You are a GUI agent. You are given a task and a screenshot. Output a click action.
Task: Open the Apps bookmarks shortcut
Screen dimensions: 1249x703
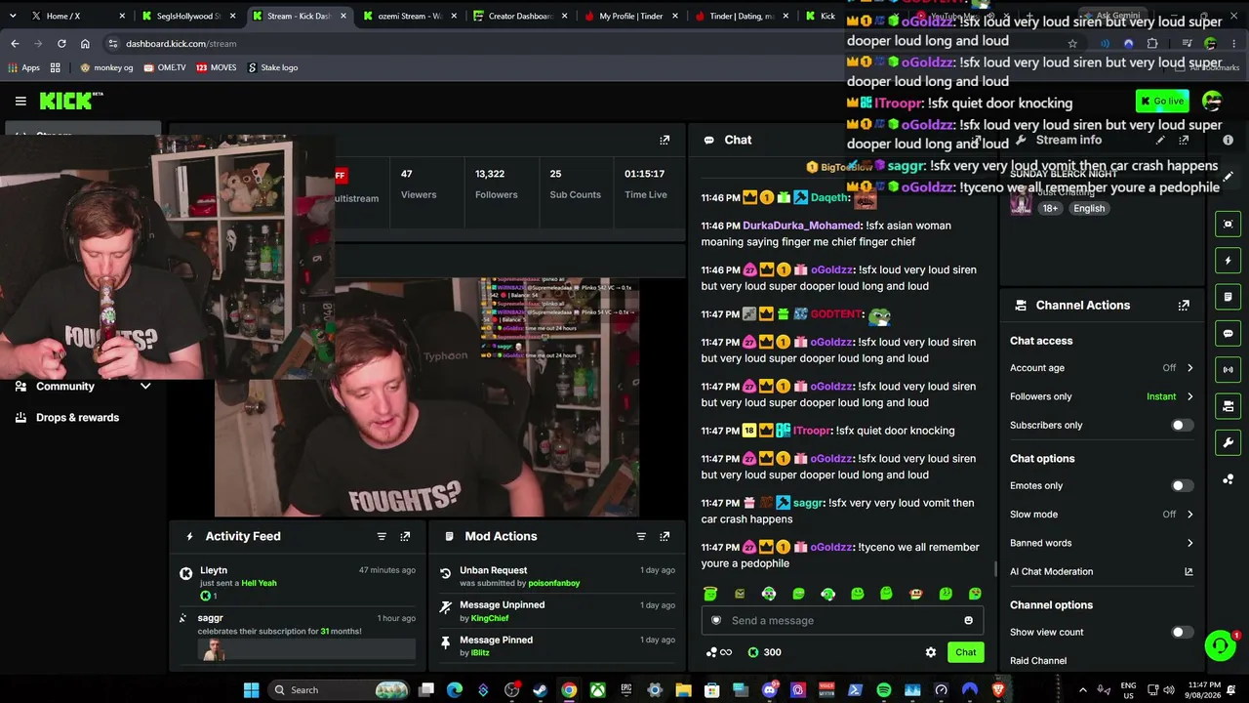click(24, 67)
